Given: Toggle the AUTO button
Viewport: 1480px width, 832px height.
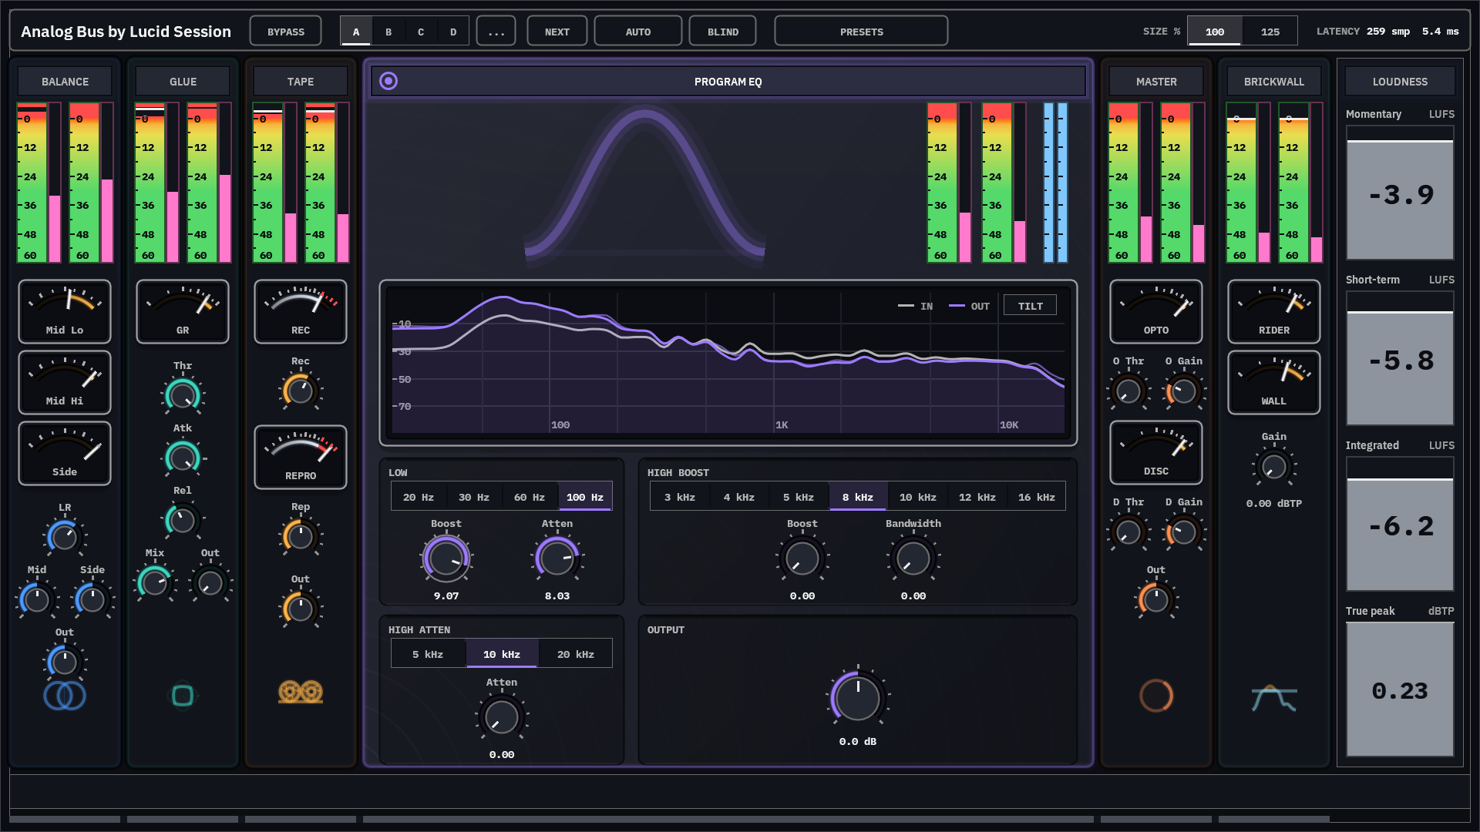Looking at the screenshot, I should (638, 32).
